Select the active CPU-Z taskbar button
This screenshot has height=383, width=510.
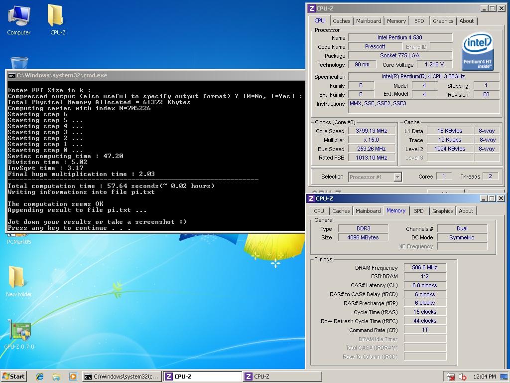[x=202, y=377]
